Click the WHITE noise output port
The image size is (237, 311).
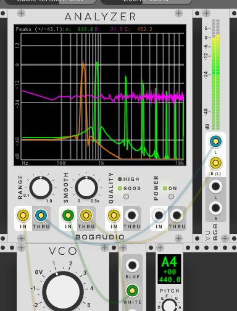[132, 291]
